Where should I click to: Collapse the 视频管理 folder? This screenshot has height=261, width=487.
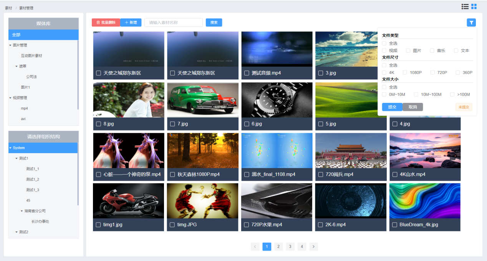click(10, 98)
